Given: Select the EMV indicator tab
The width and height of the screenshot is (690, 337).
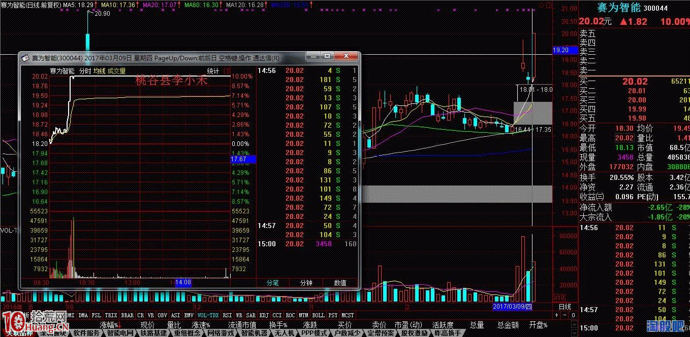Looking at the screenshot, I should [x=189, y=315].
